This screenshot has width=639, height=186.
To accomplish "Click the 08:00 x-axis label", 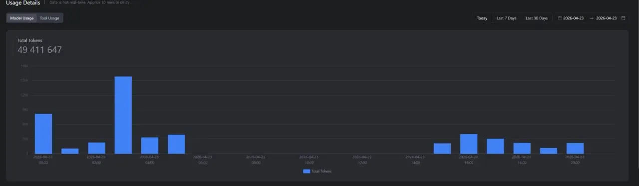I will click(256, 160).
